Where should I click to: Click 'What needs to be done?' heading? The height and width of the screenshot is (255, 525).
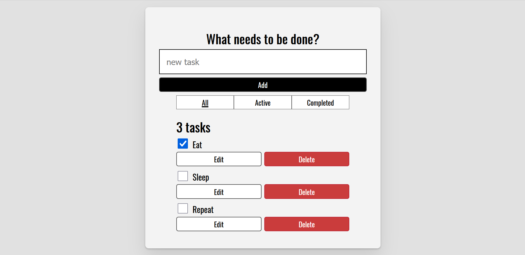[x=263, y=39]
